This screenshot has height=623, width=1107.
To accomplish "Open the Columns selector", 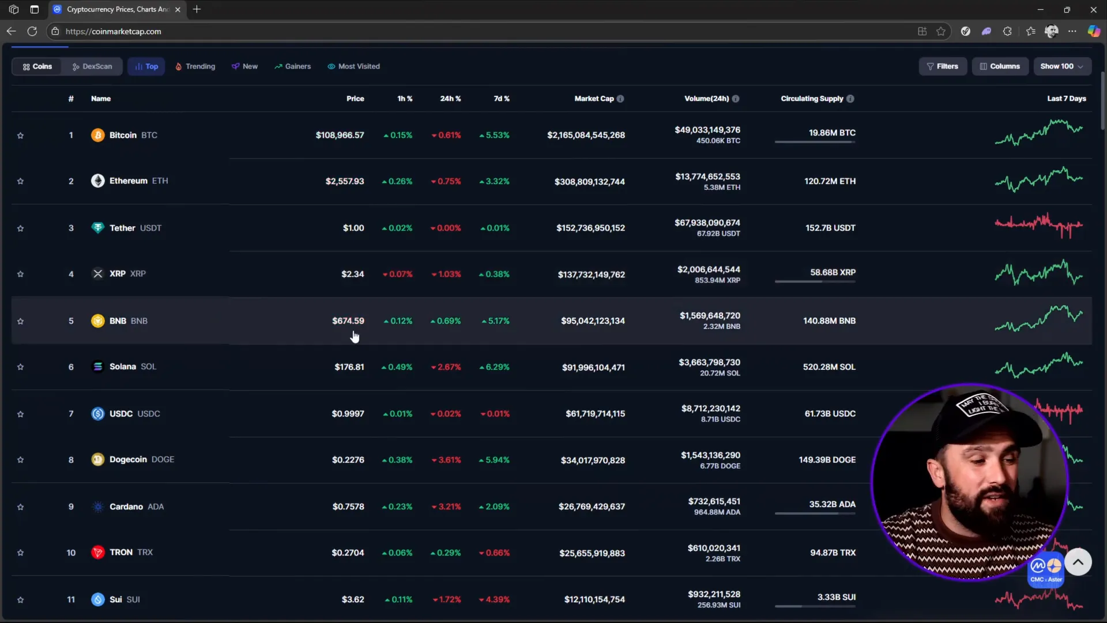I will coord(1000,66).
